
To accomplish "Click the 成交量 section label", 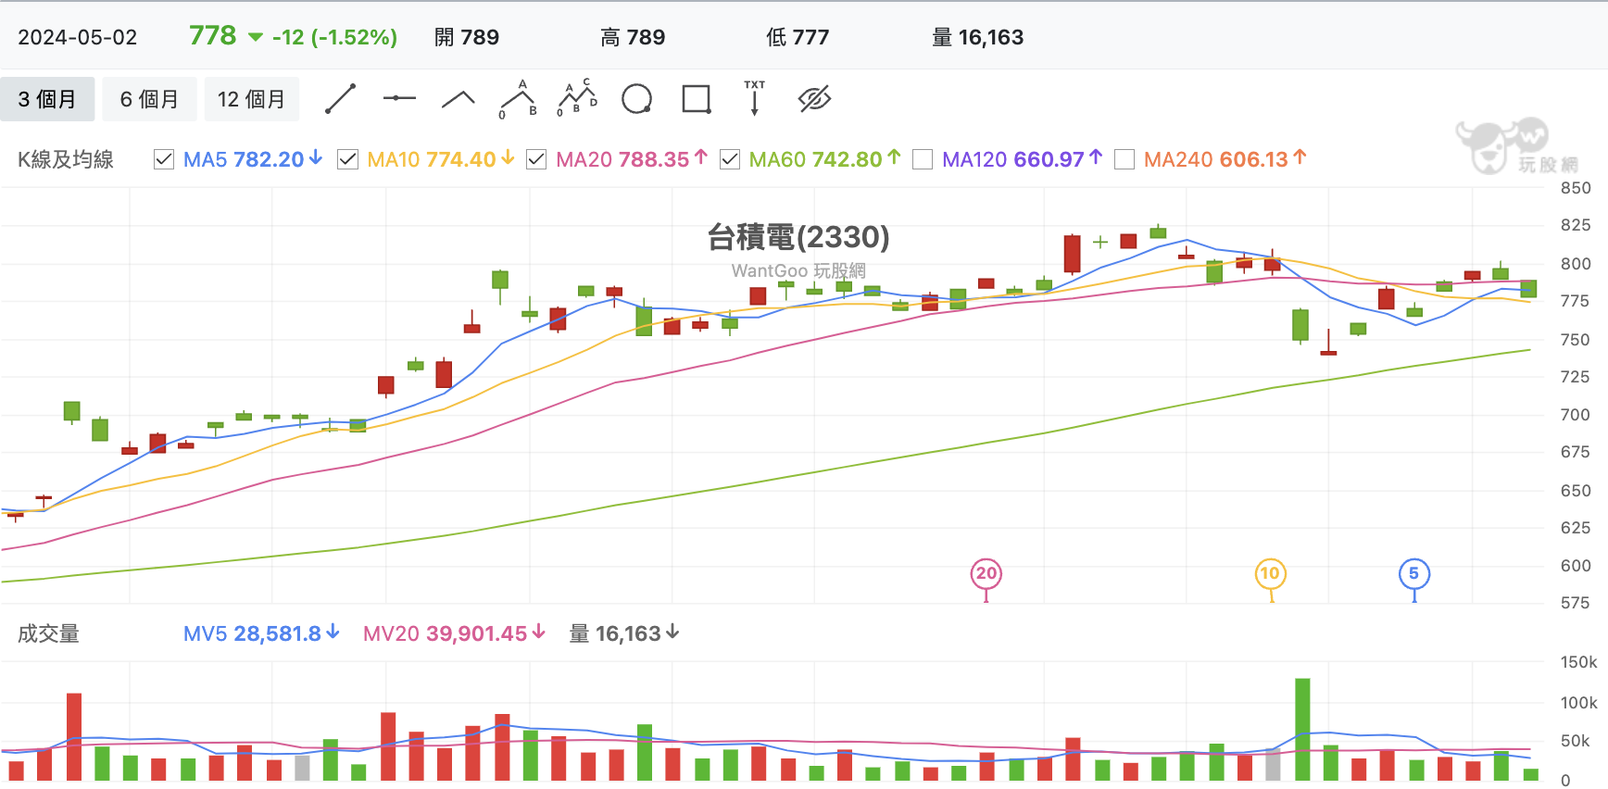I will (49, 633).
